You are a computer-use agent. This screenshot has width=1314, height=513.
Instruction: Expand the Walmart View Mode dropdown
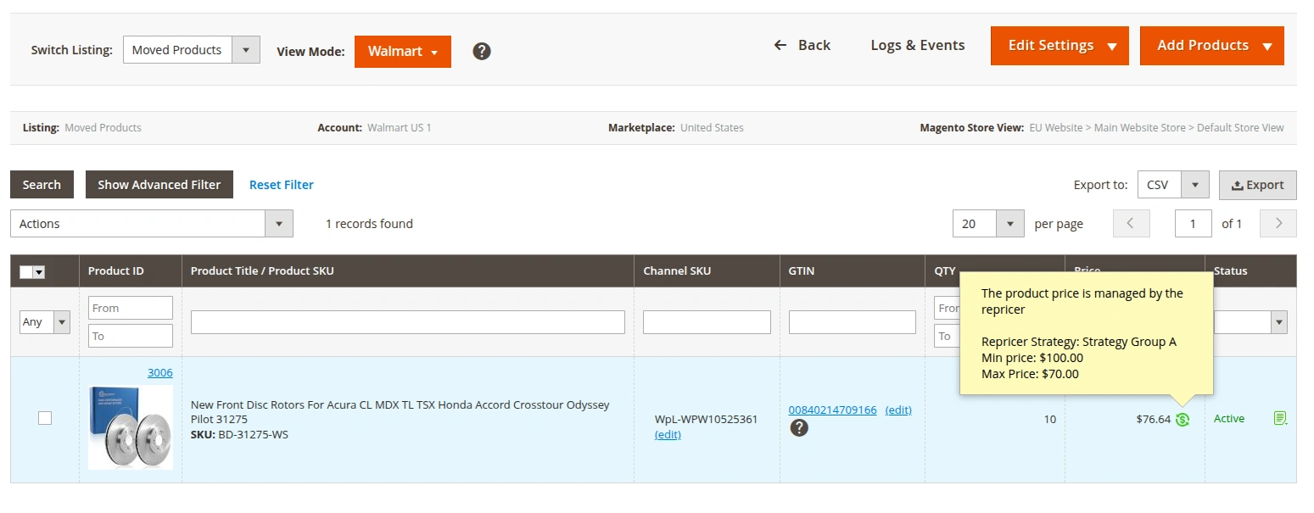click(x=402, y=52)
